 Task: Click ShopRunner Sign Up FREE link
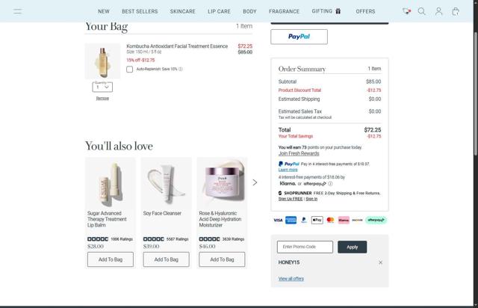pos(291,199)
